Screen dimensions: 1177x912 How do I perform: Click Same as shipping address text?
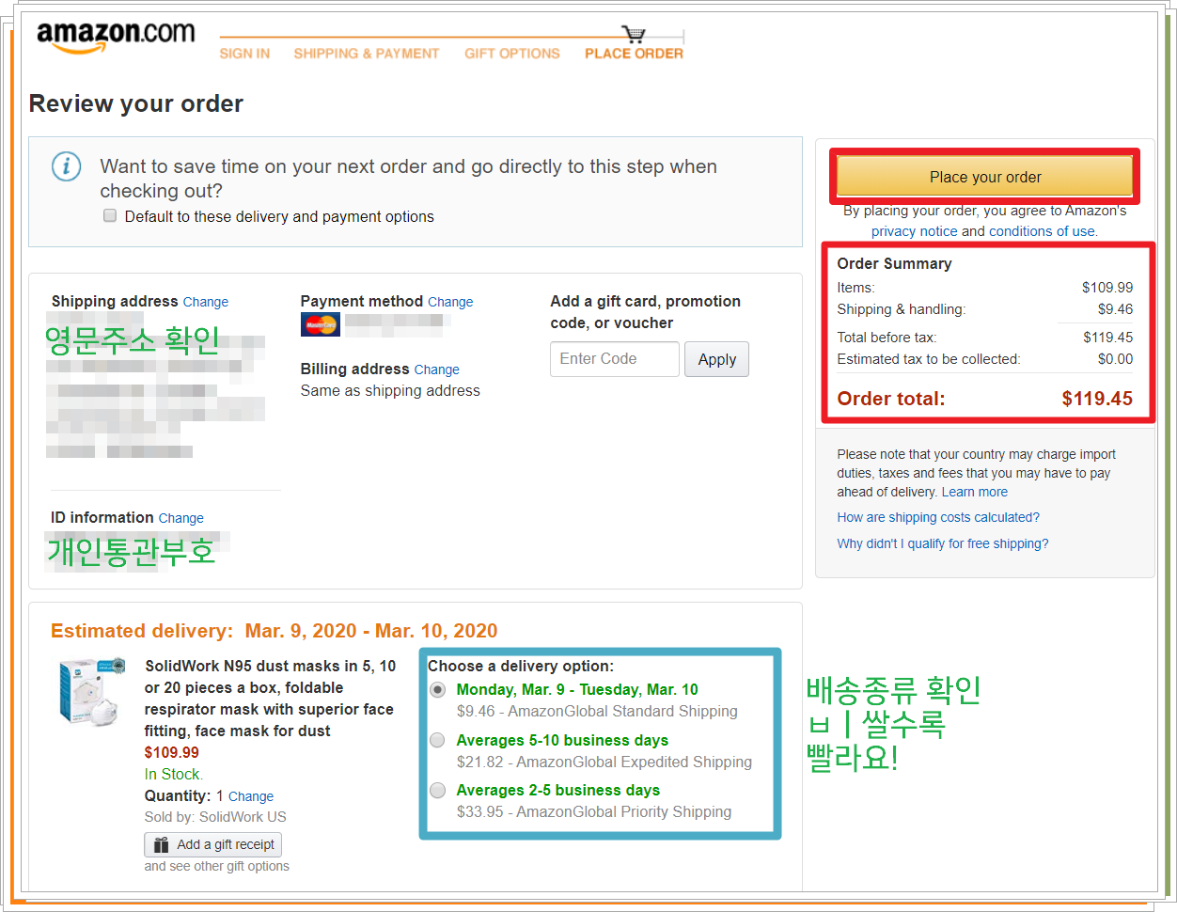click(390, 391)
